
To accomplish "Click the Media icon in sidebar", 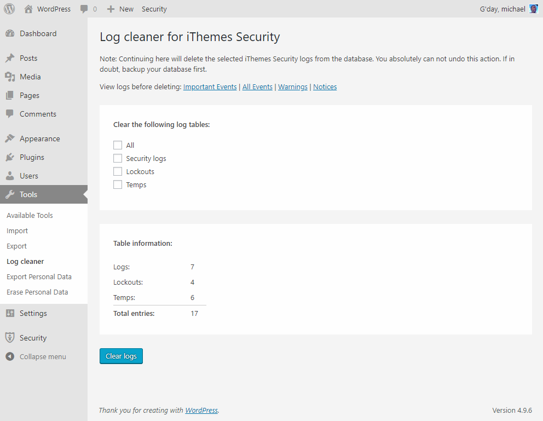I will point(10,77).
